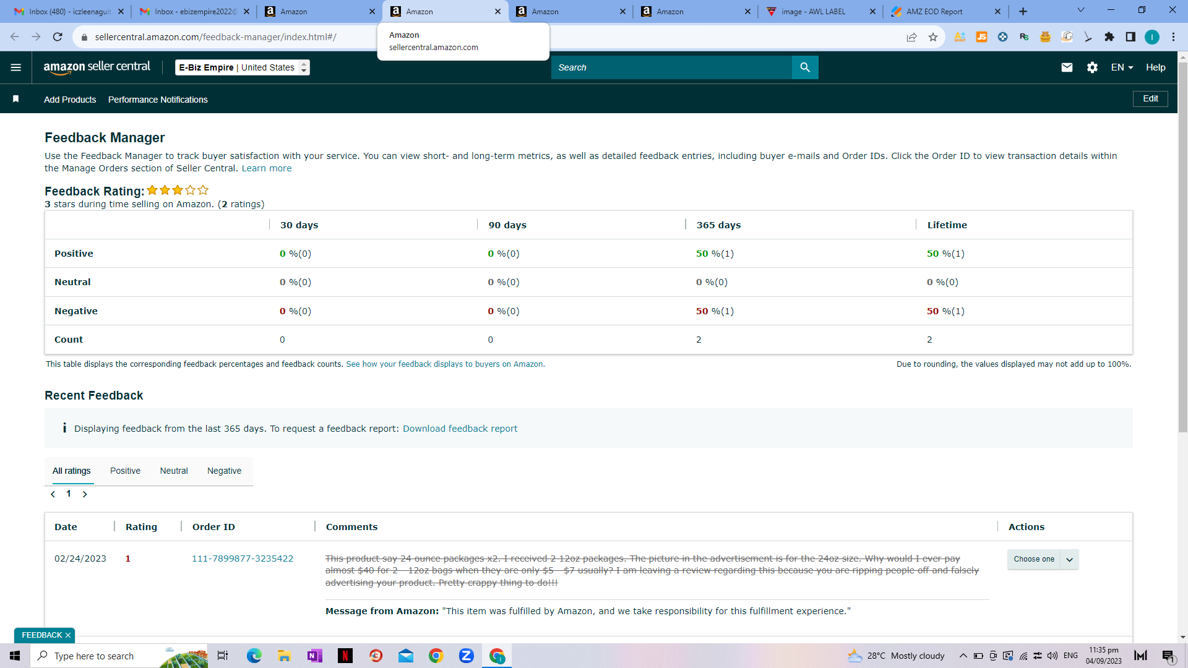Open the share page icon
The width and height of the screenshot is (1188, 668).
(911, 37)
